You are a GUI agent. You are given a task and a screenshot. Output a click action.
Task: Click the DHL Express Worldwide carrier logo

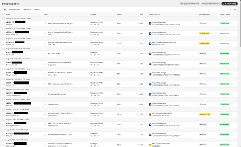(150, 145)
